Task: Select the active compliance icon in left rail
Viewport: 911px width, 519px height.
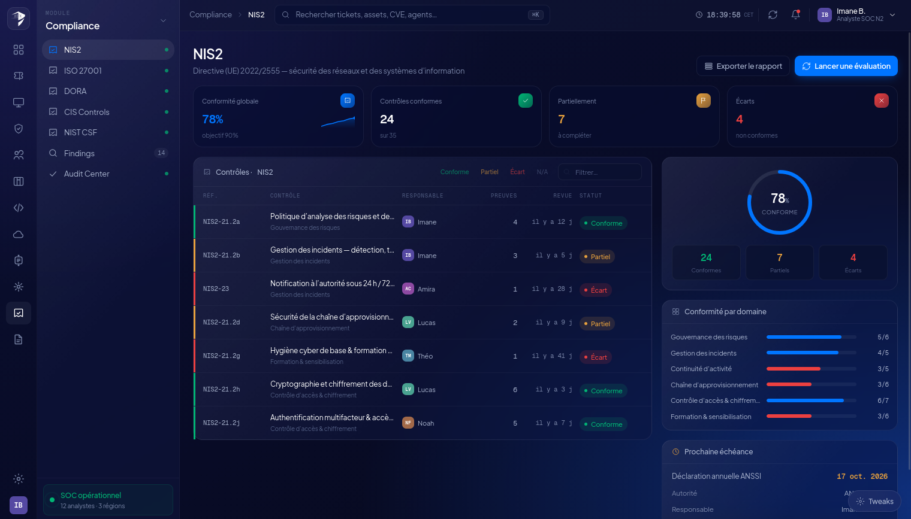Action: pyautogui.click(x=19, y=313)
